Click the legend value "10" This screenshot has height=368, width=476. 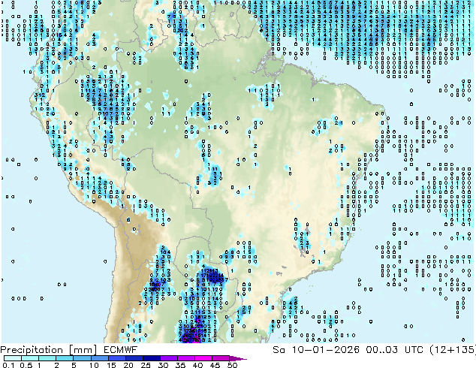click(x=94, y=365)
